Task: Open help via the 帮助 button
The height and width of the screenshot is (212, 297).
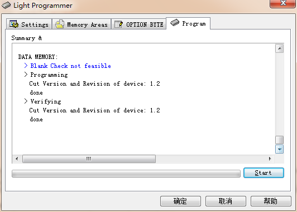Action: coord(271,201)
